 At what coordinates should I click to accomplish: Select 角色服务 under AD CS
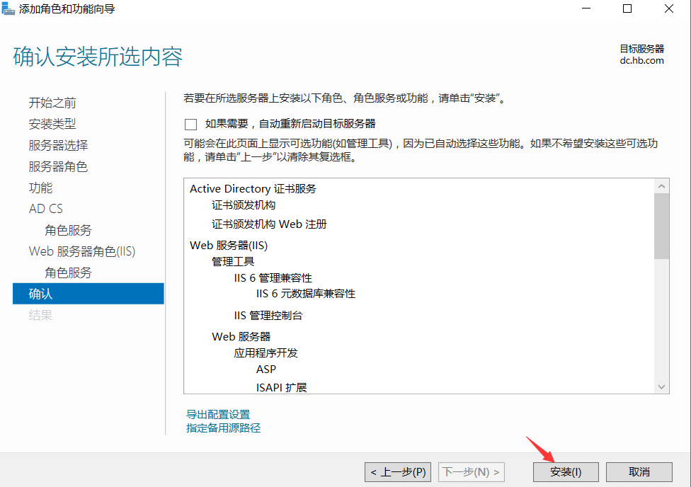tap(68, 230)
